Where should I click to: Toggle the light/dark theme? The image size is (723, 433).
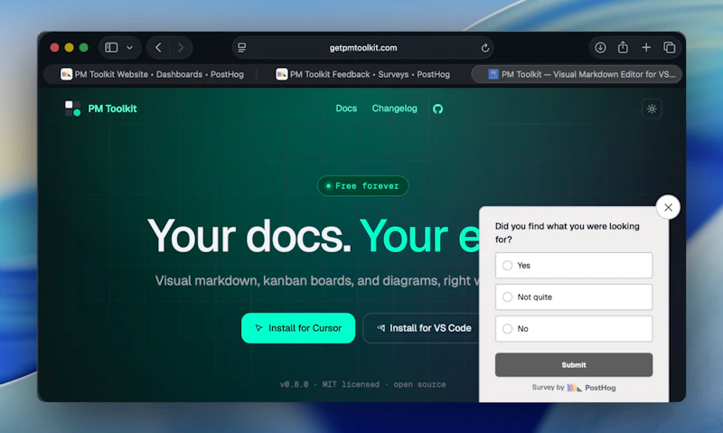tap(652, 108)
